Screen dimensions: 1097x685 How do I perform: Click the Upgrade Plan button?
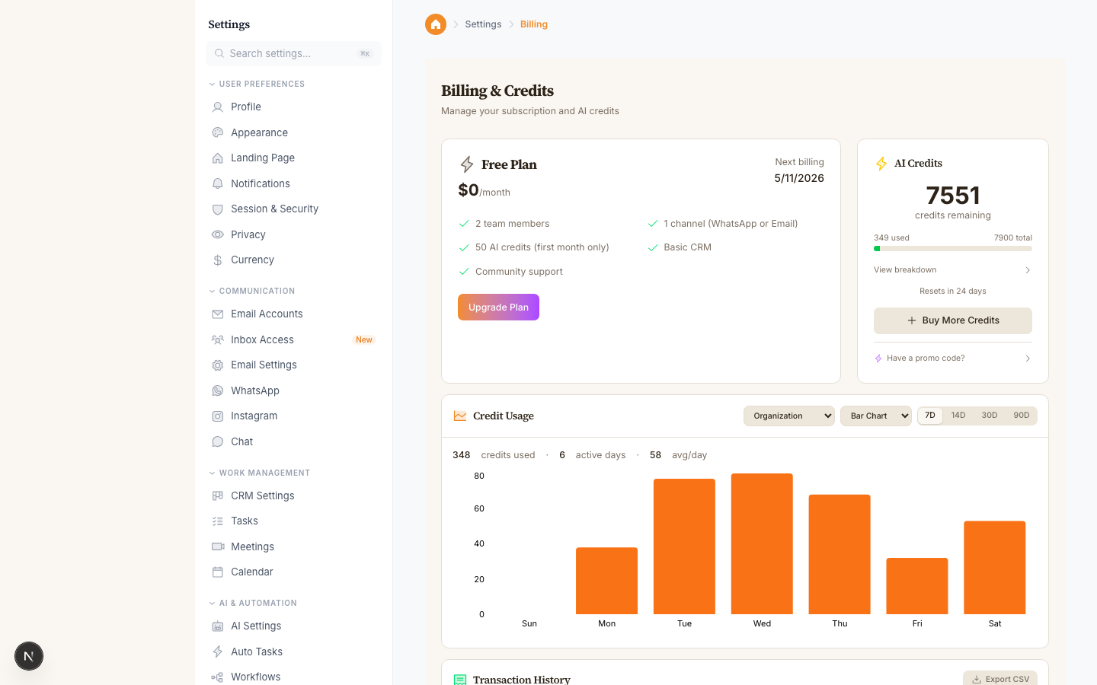(498, 307)
